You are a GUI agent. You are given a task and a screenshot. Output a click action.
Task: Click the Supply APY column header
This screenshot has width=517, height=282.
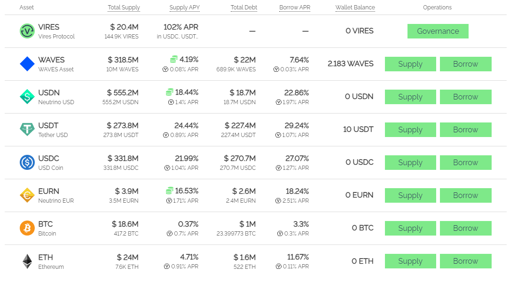coord(184,8)
